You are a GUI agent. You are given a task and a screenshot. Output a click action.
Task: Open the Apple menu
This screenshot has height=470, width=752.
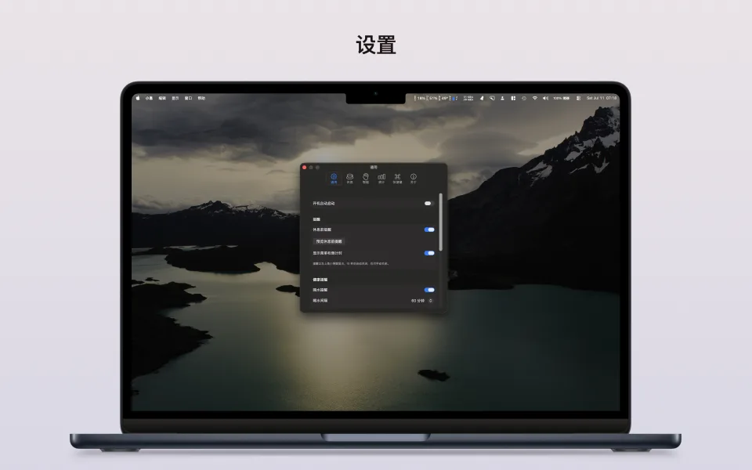tap(138, 98)
